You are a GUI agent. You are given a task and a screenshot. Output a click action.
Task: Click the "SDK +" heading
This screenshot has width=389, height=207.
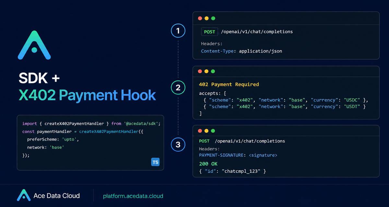pos(39,79)
